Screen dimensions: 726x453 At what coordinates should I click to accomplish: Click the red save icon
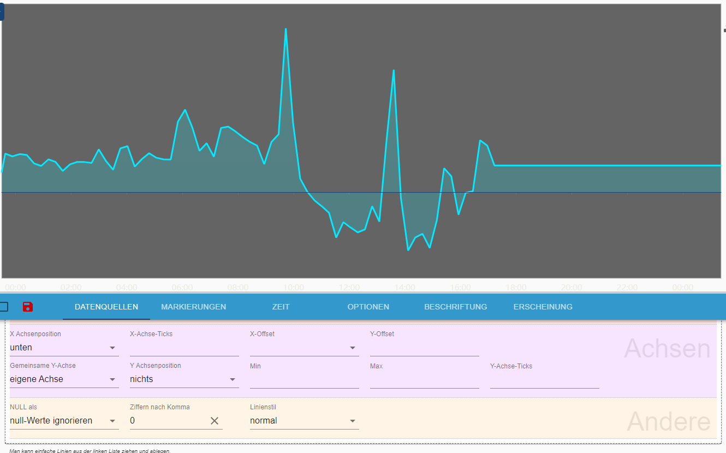pyautogui.click(x=28, y=307)
